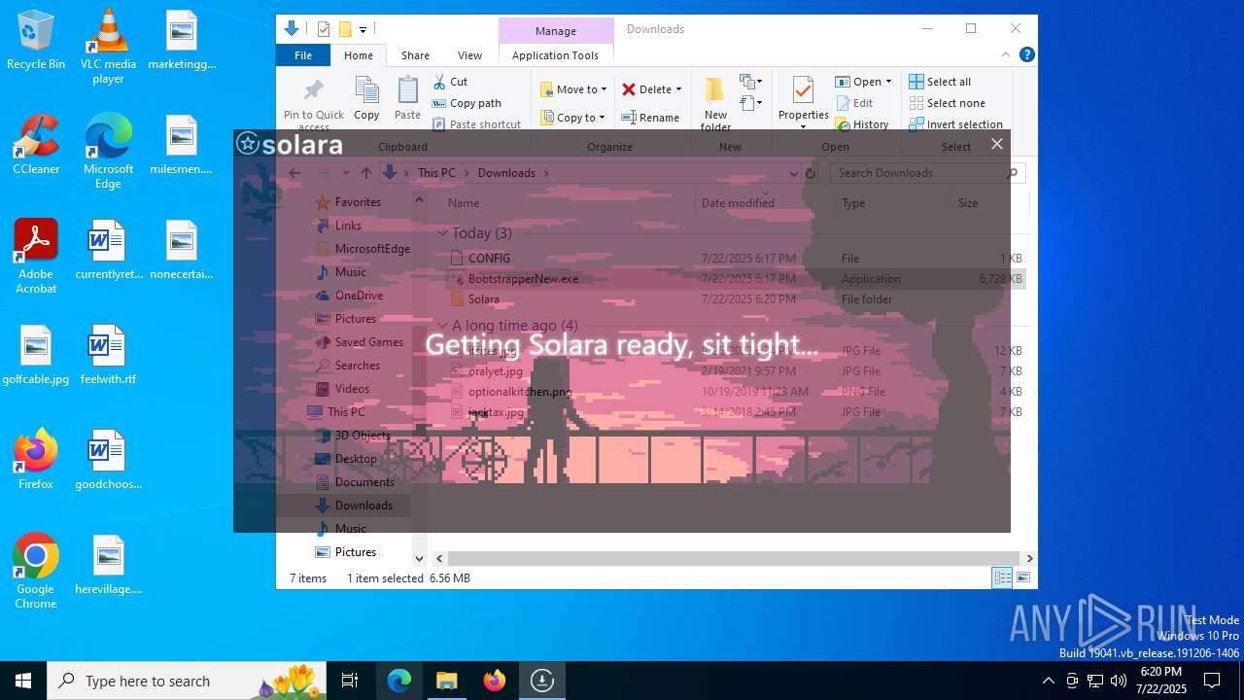The image size is (1244, 700).
Task: Select the currentlyret Word document icon
Action: tap(108, 251)
